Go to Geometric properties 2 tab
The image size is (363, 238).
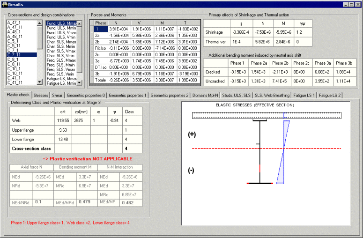point(169,95)
